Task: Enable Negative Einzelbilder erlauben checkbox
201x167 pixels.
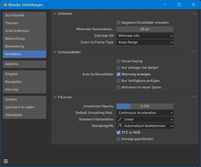Action: 118,23
